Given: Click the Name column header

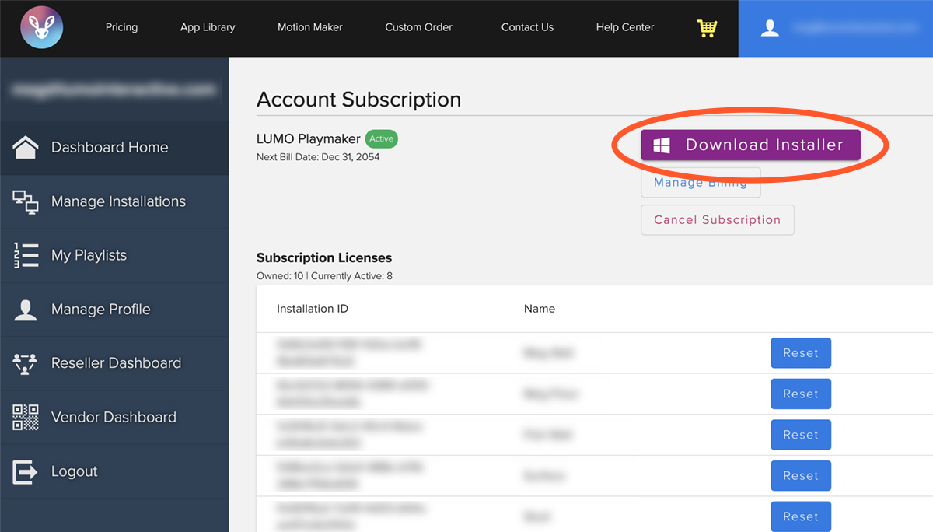Looking at the screenshot, I should tap(540, 309).
